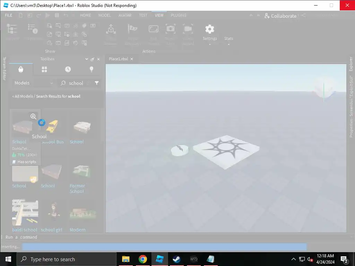
Task: Click the view orientation gizmo in viewport
Action: click(x=324, y=89)
